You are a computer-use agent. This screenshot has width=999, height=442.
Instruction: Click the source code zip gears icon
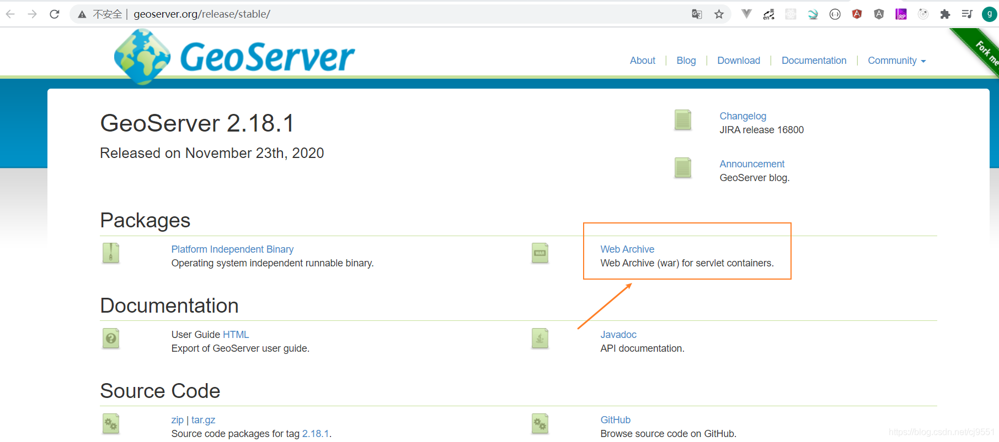click(x=111, y=424)
